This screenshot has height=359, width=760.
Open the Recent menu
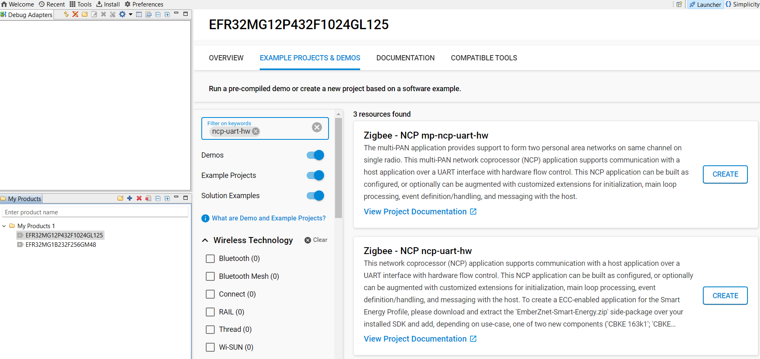(x=51, y=4)
